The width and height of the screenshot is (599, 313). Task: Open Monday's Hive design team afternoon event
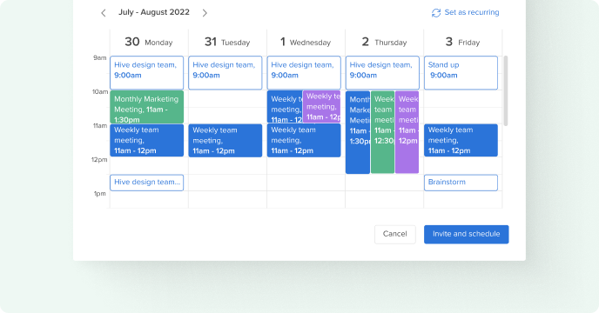146,183
